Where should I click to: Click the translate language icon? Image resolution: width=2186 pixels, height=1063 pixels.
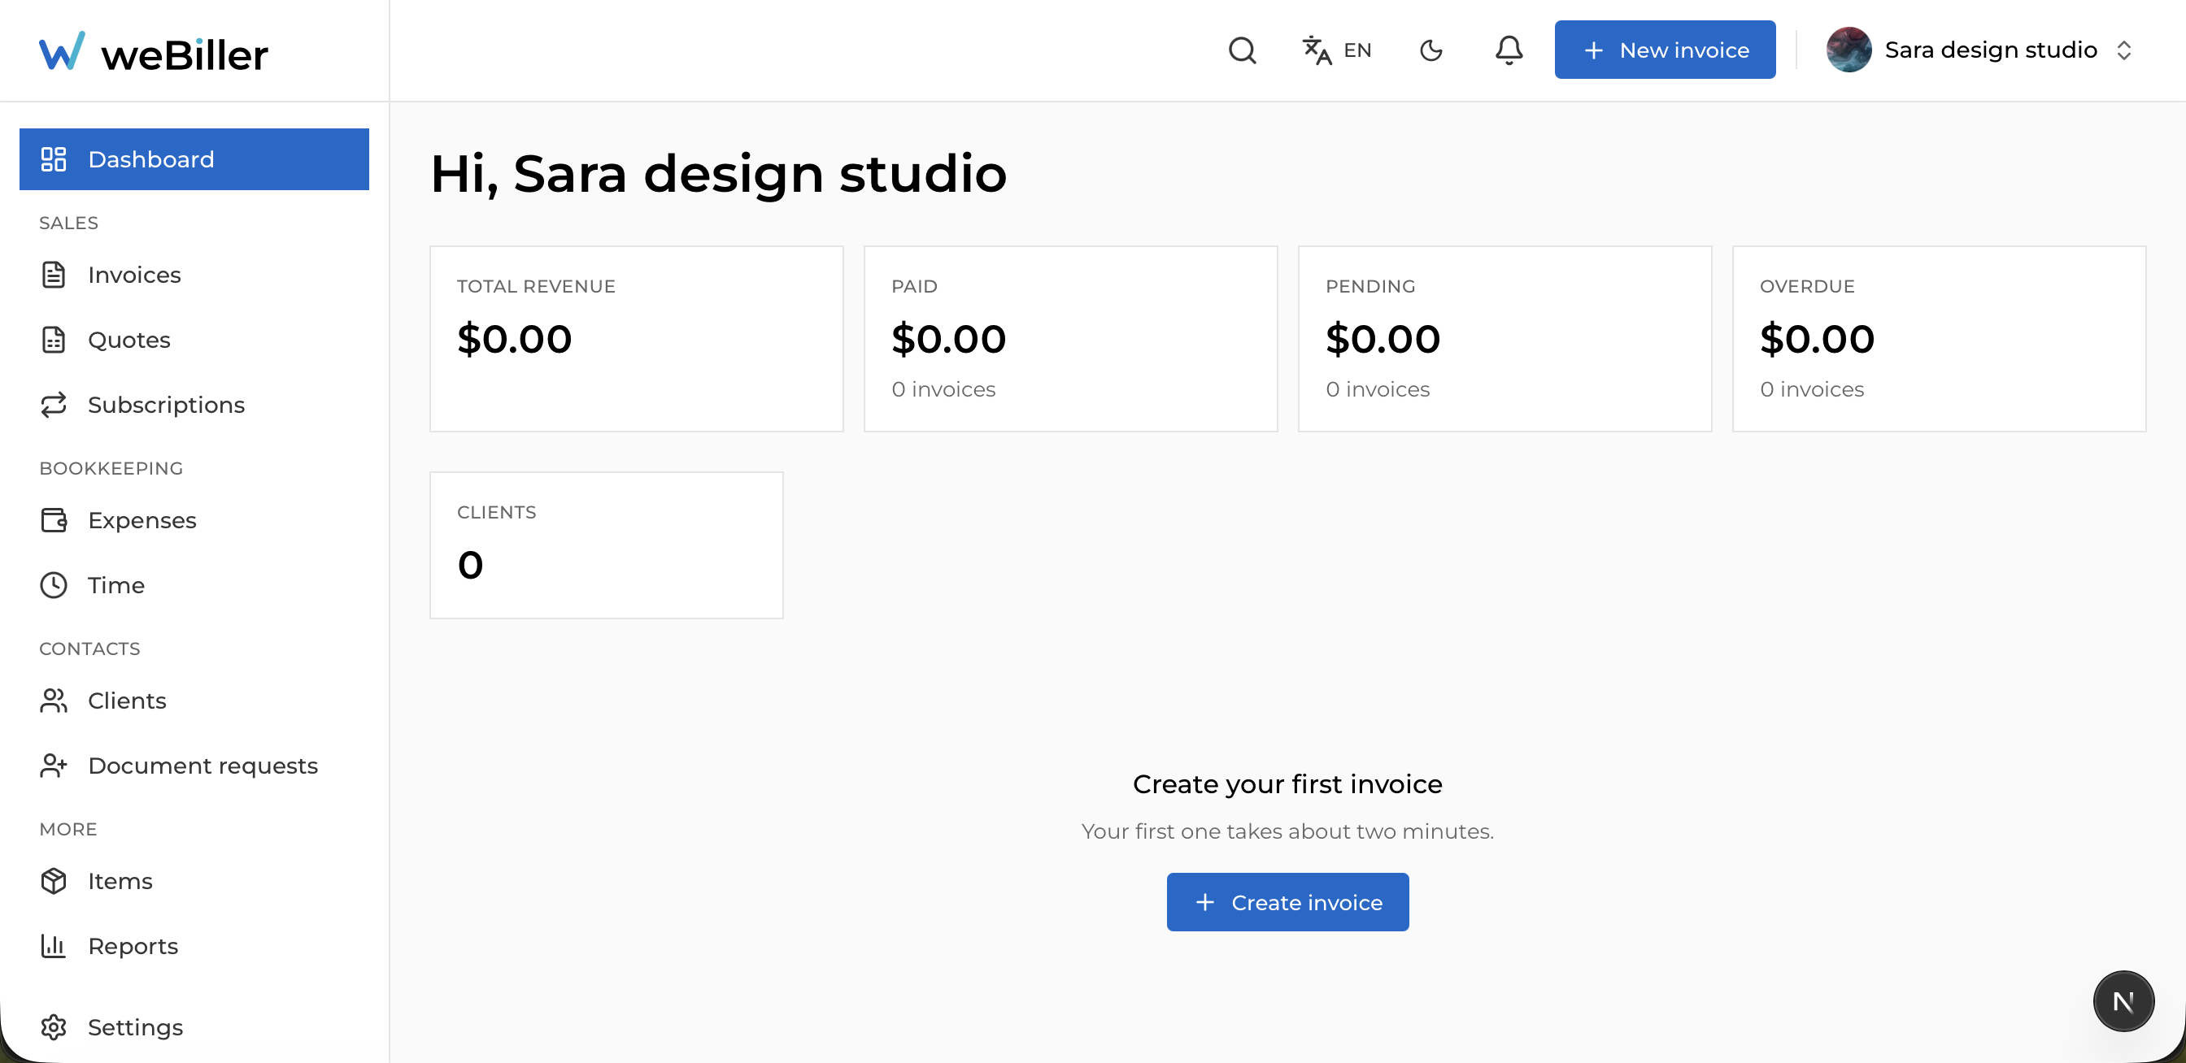pos(1316,50)
